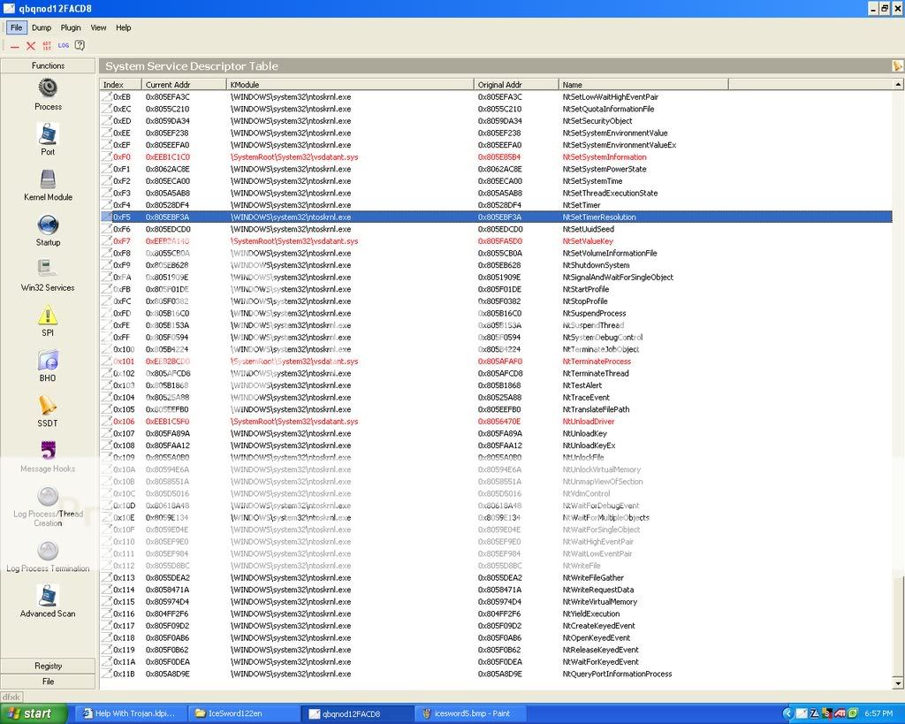Click the red X toolbar icon
905x724 pixels.
[31, 45]
